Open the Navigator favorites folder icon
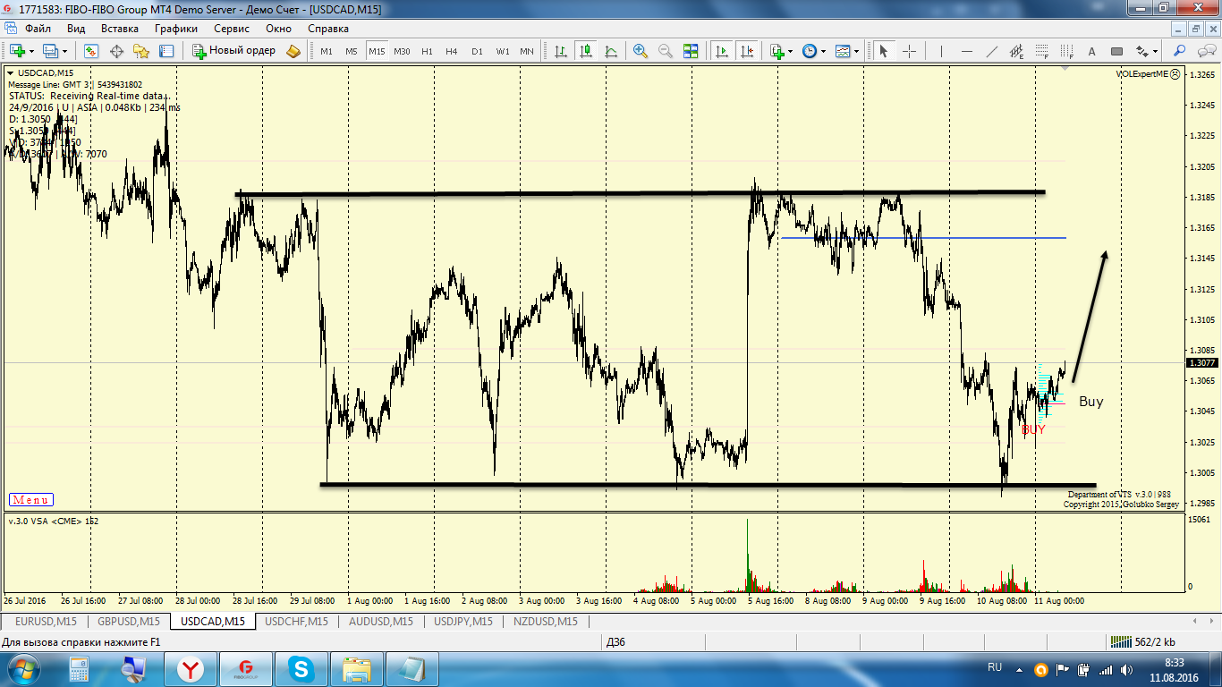This screenshot has width=1222, height=687. pyautogui.click(x=140, y=51)
